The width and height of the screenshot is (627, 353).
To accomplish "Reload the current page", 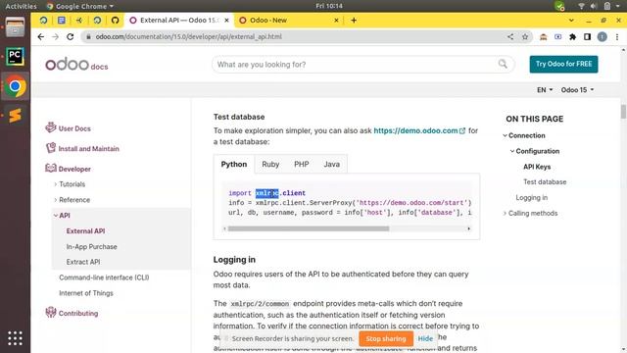I will pyautogui.click(x=71, y=37).
